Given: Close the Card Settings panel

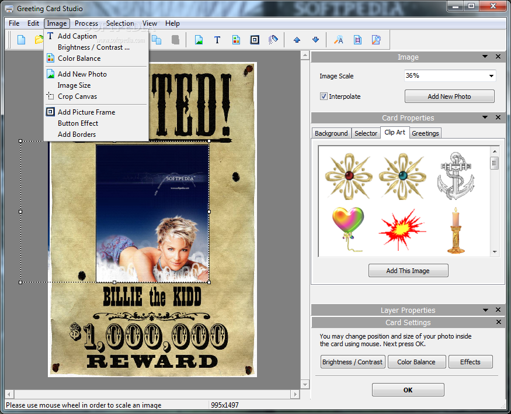Looking at the screenshot, I should point(499,322).
